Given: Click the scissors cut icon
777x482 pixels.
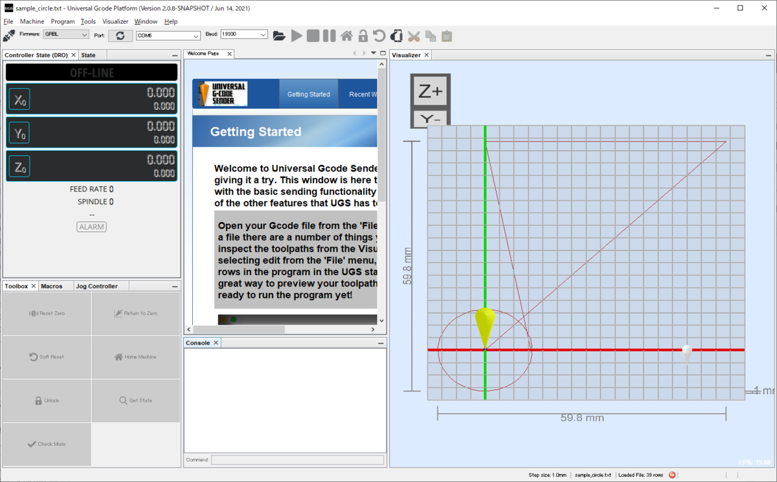Looking at the screenshot, I should (414, 36).
